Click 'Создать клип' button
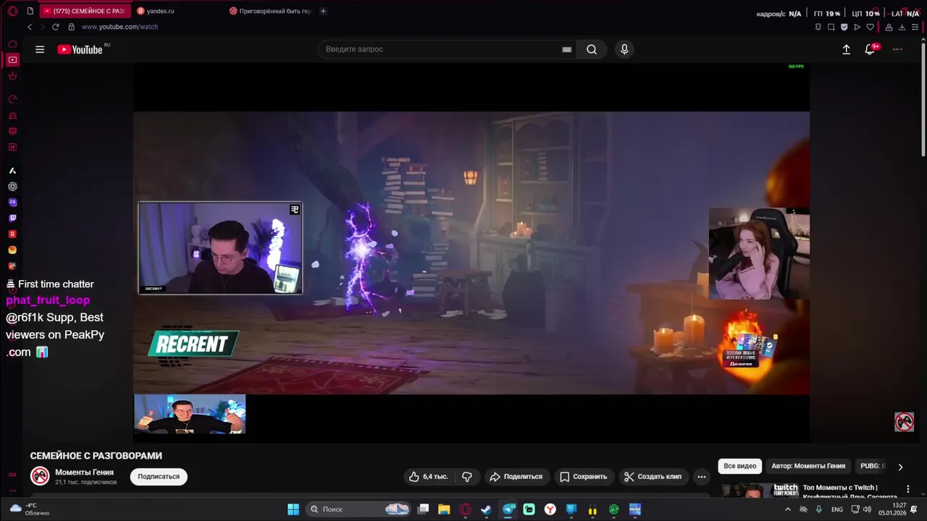The height and width of the screenshot is (521, 927). pyautogui.click(x=653, y=477)
